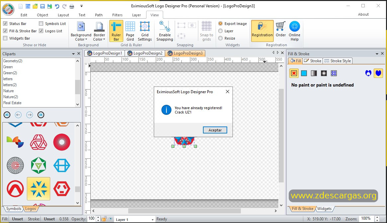
Task: Switch to the Stroke Style tab
Action: (x=338, y=61)
